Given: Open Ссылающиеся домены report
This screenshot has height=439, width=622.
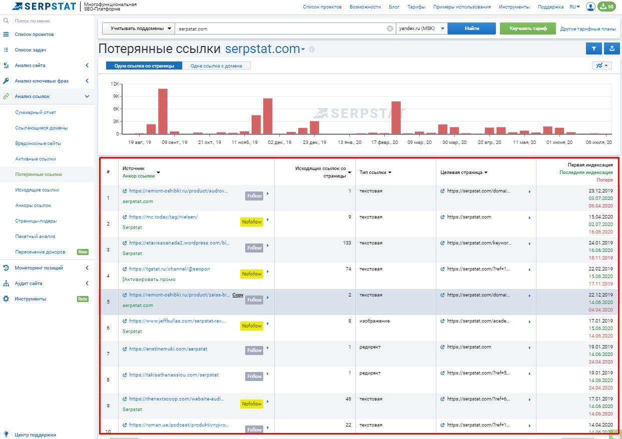Looking at the screenshot, I should (42, 128).
